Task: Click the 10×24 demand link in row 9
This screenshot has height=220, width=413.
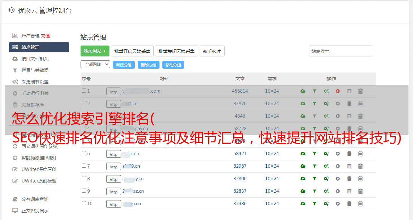Action: [272, 191]
